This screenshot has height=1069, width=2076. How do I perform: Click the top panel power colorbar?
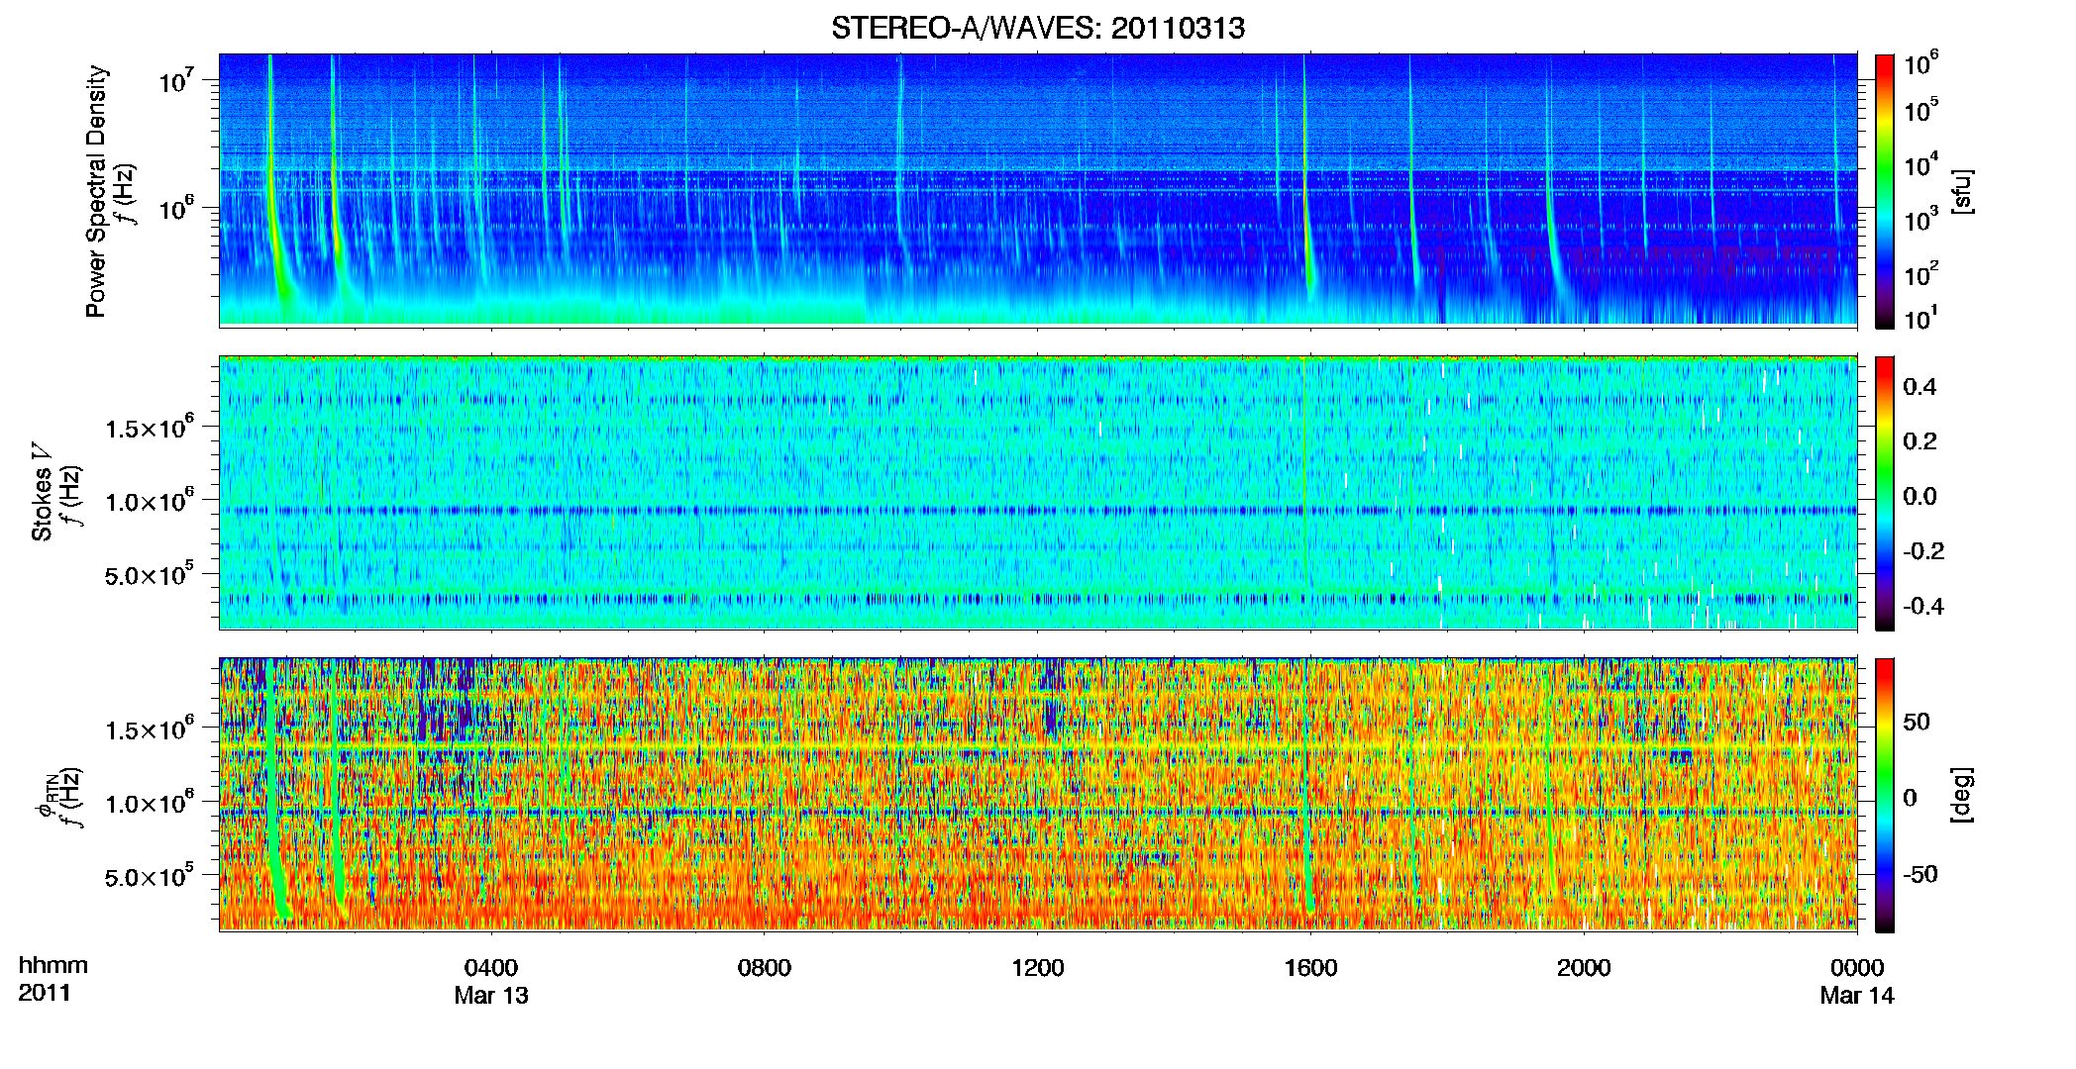pos(1884,191)
